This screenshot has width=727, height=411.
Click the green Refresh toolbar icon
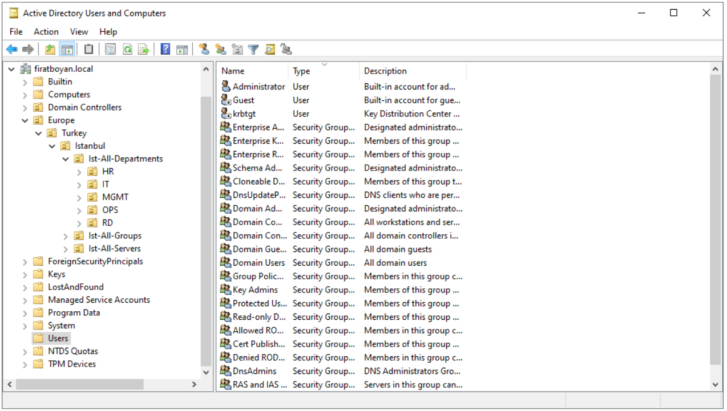click(x=127, y=50)
